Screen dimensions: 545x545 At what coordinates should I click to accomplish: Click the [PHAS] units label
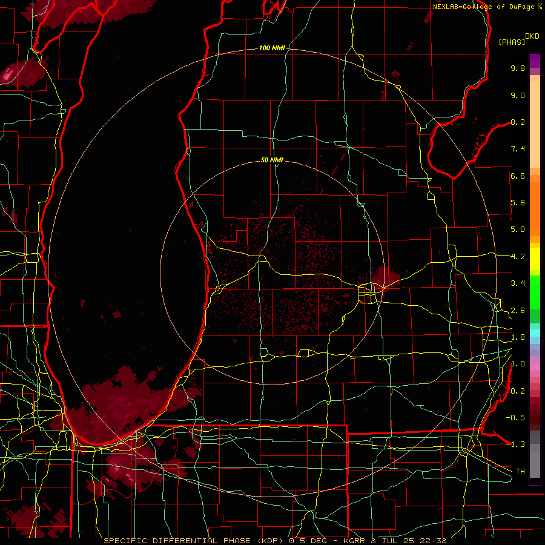click(512, 42)
